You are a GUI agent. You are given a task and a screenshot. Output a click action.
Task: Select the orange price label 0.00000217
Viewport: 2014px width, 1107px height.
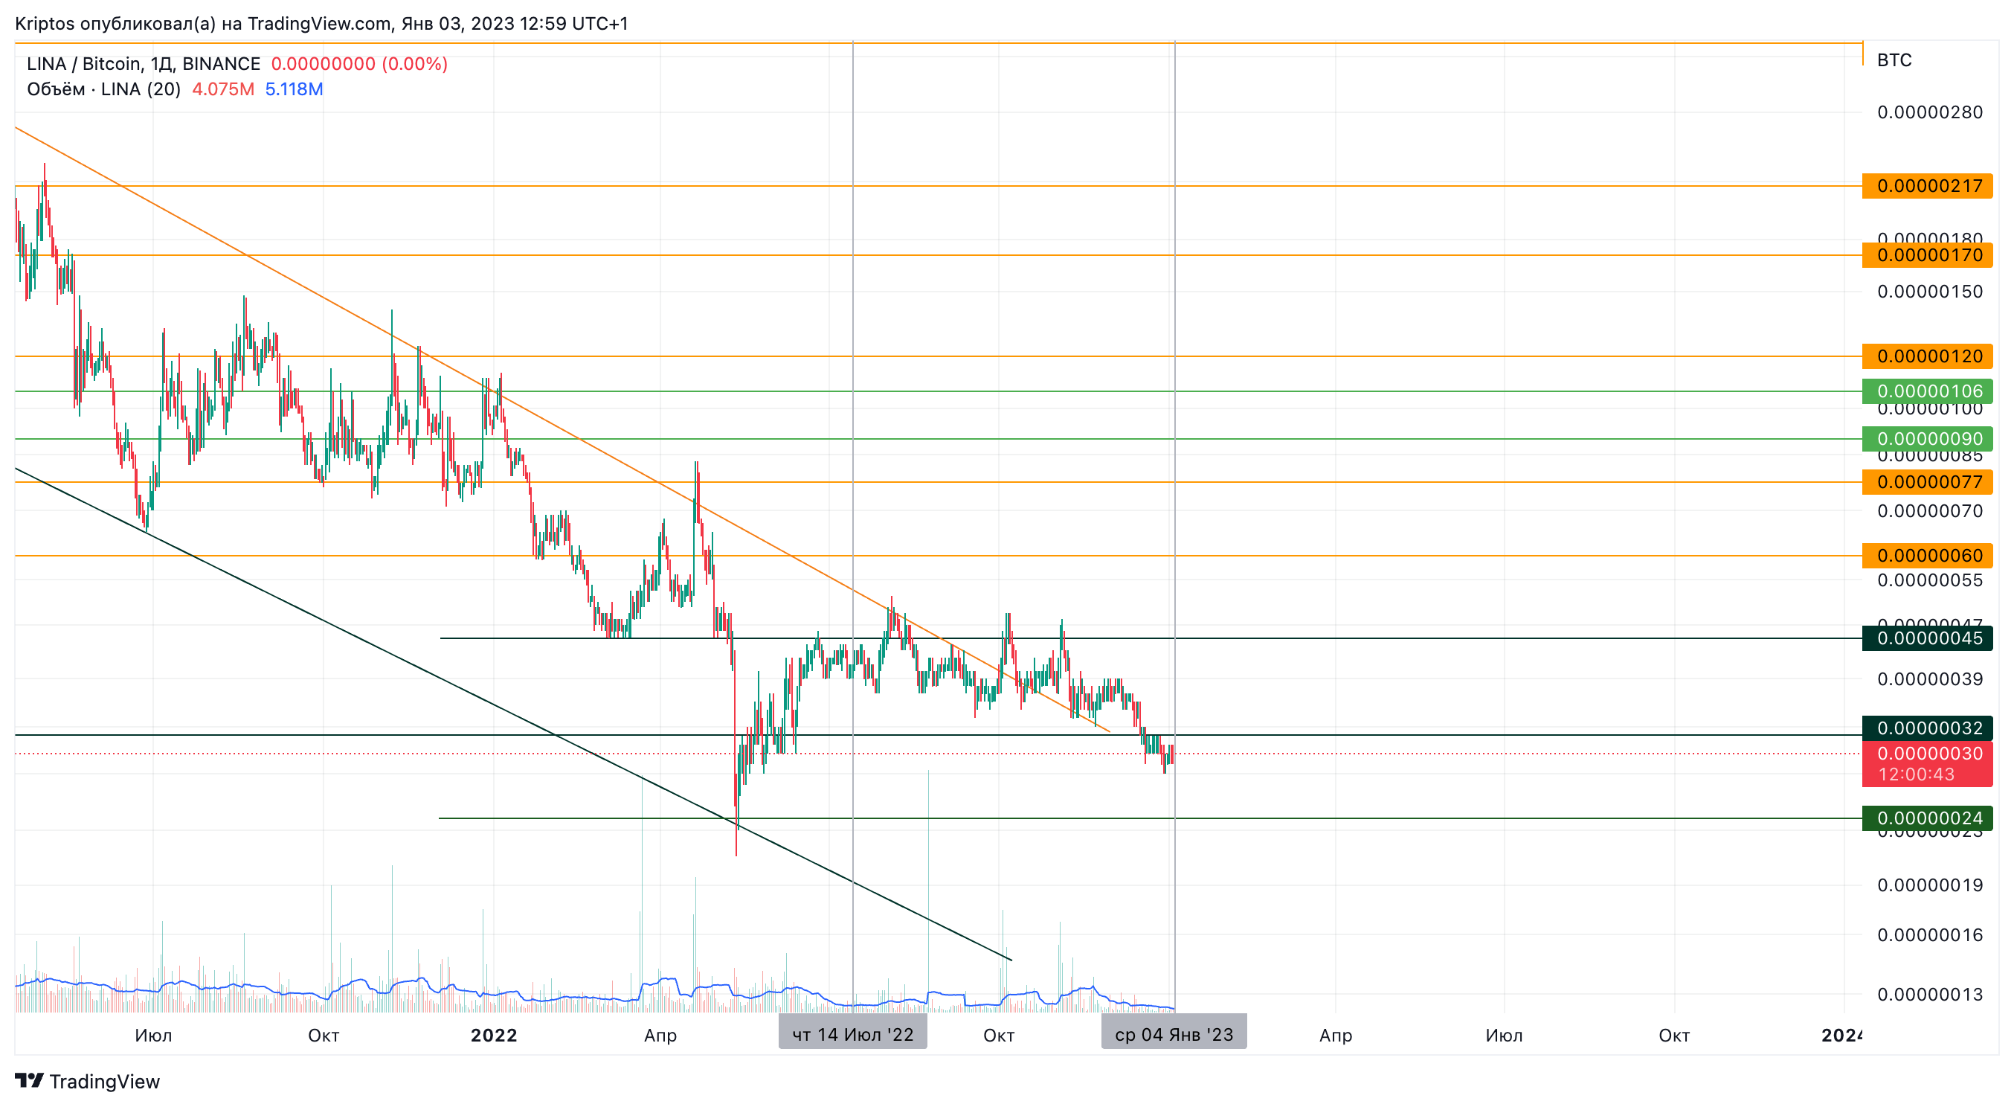point(1927,186)
